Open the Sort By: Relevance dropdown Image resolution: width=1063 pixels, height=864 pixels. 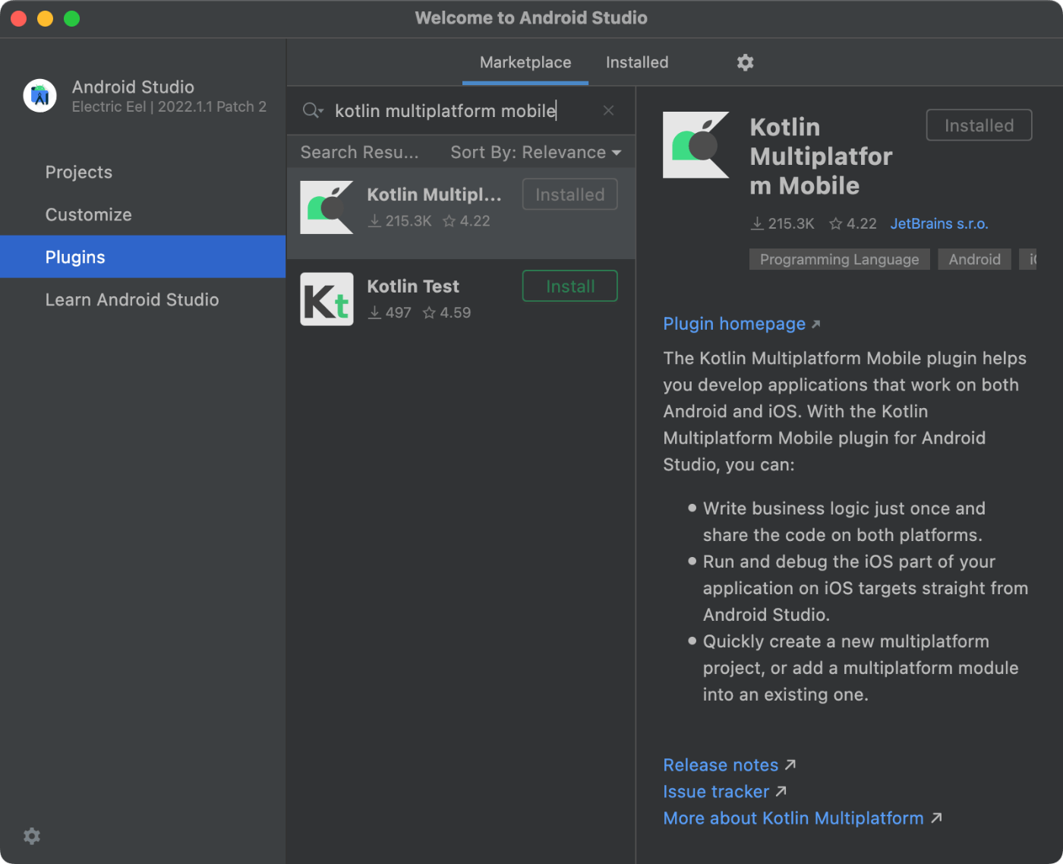536,152
